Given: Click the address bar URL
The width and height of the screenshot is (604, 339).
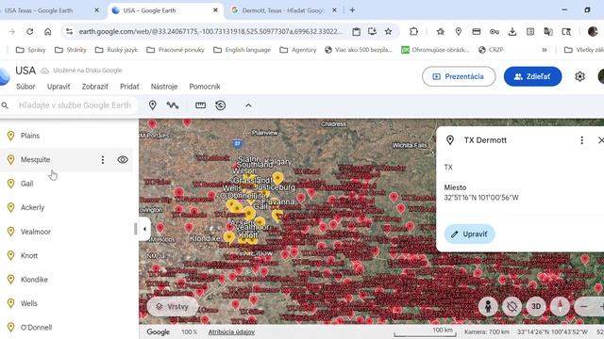Looking at the screenshot, I should (x=210, y=31).
